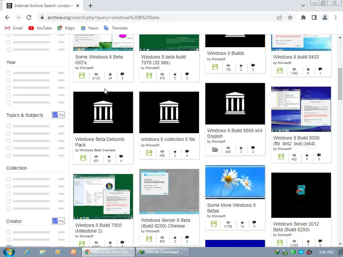Check the first Topics & Subjects checkbox
The image size is (343, 257).
[x=8, y=126]
